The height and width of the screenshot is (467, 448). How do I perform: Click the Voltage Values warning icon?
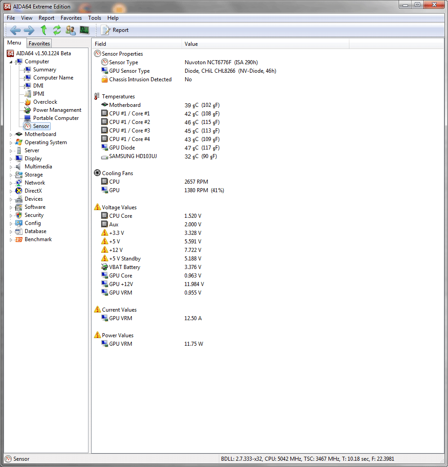(98, 207)
